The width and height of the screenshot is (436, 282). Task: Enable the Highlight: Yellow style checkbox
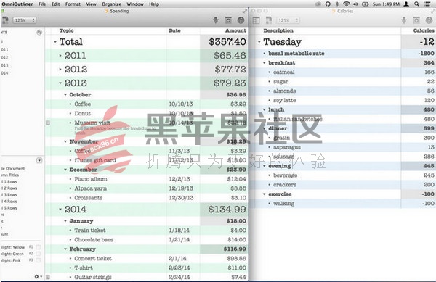tap(39, 247)
